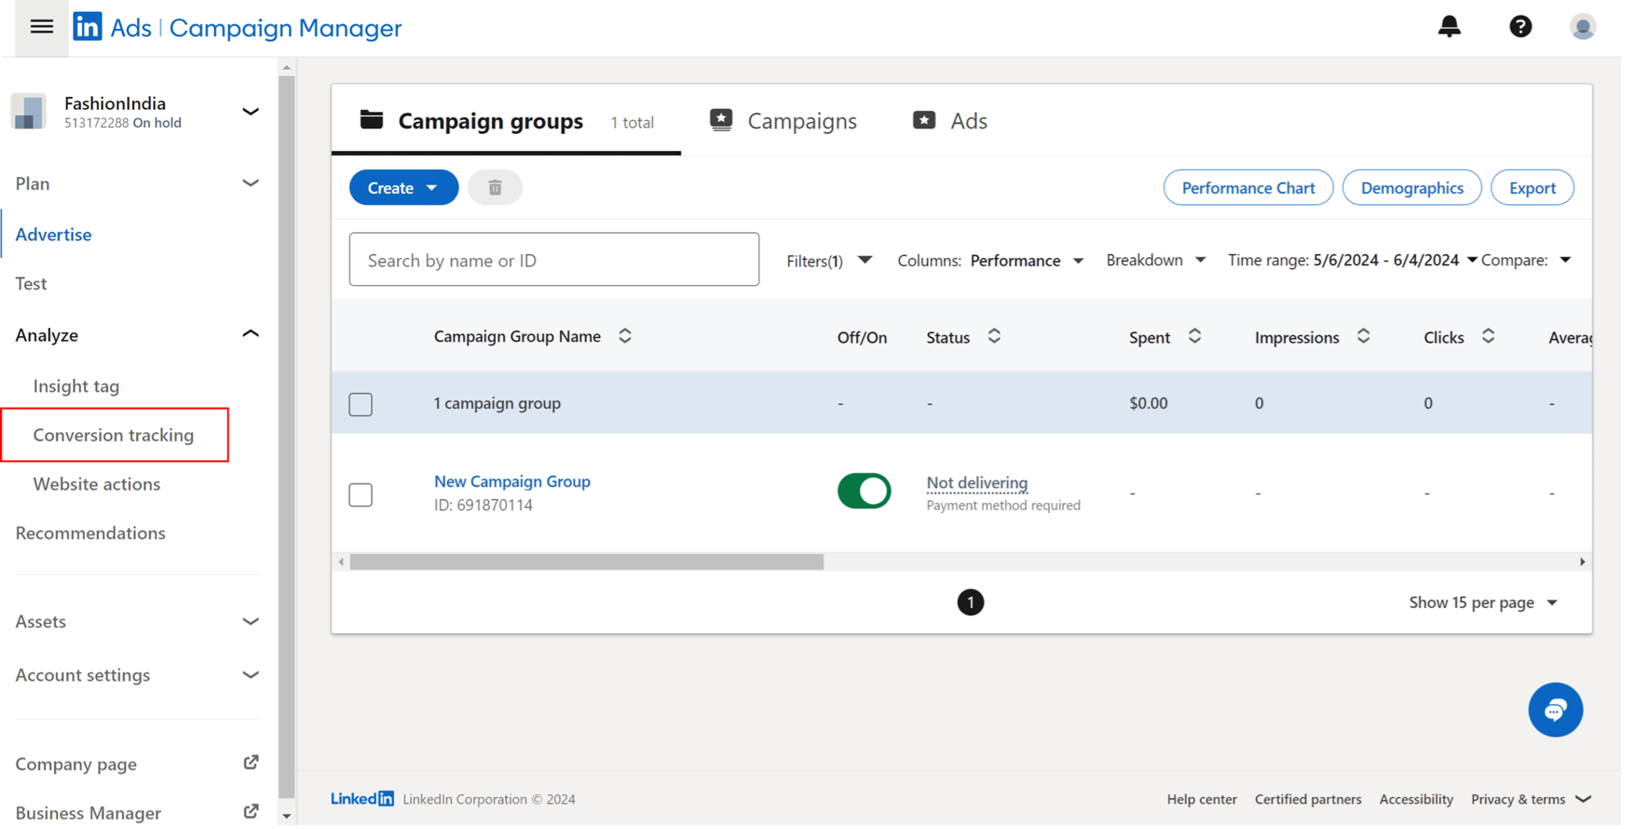Click the LinkedIn footer logo

point(362,798)
